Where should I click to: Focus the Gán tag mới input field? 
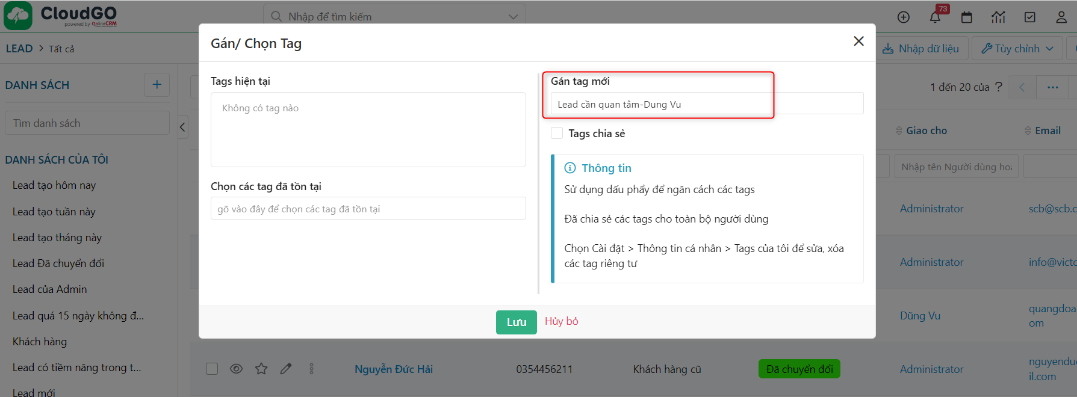click(707, 103)
